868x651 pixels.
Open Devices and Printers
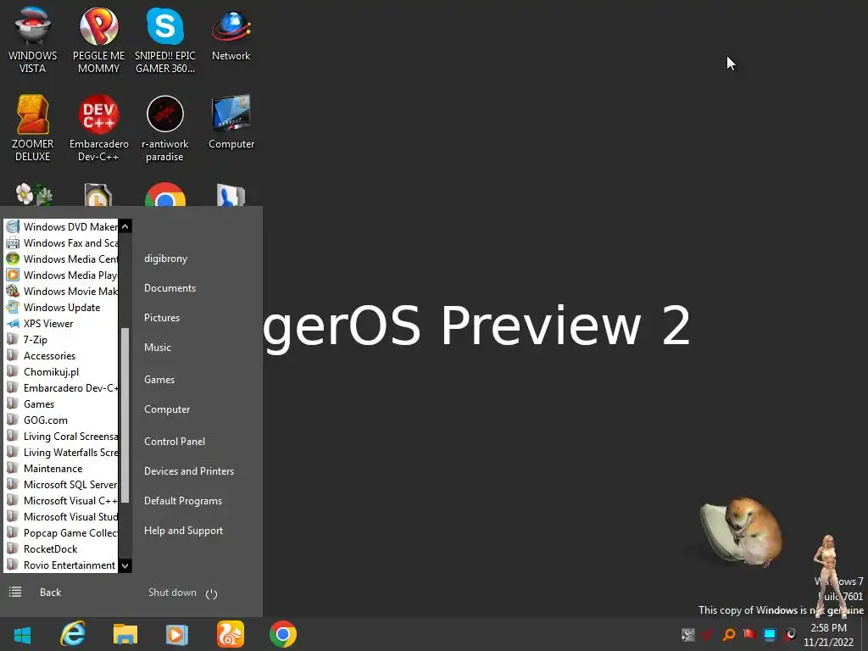189,471
